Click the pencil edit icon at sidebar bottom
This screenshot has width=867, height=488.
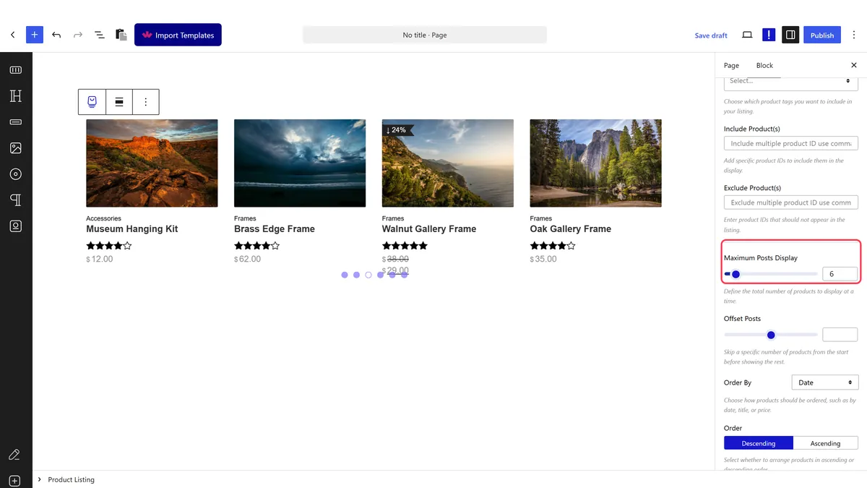[14, 455]
